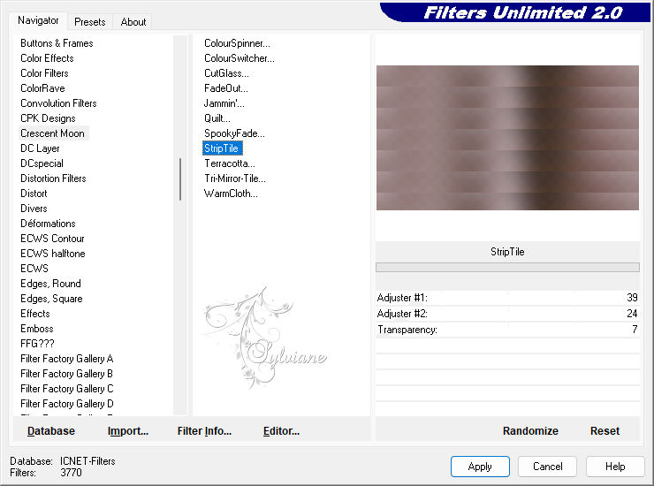Viewport: 654px width, 486px height.
Task: Open the filter Editor...
Action: tap(281, 431)
